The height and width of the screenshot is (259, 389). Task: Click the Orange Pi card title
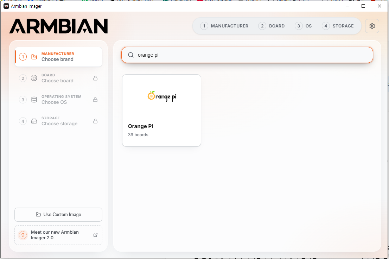[x=140, y=126]
